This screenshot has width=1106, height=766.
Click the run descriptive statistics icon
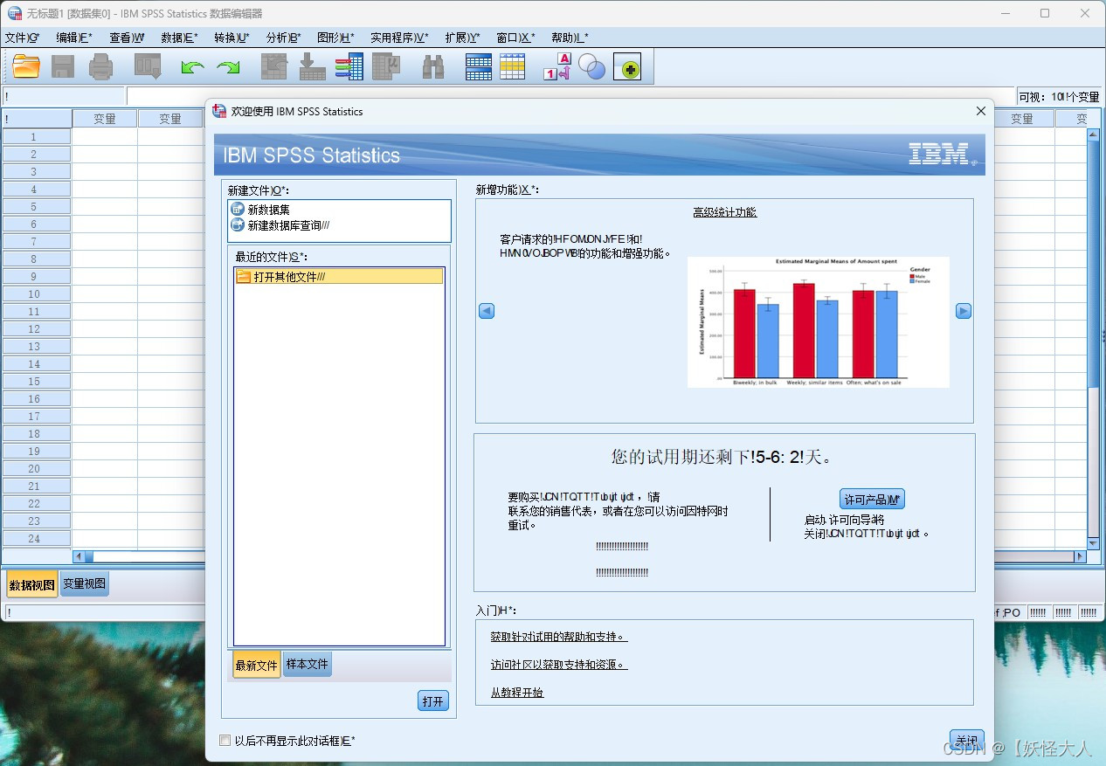click(x=386, y=66)
